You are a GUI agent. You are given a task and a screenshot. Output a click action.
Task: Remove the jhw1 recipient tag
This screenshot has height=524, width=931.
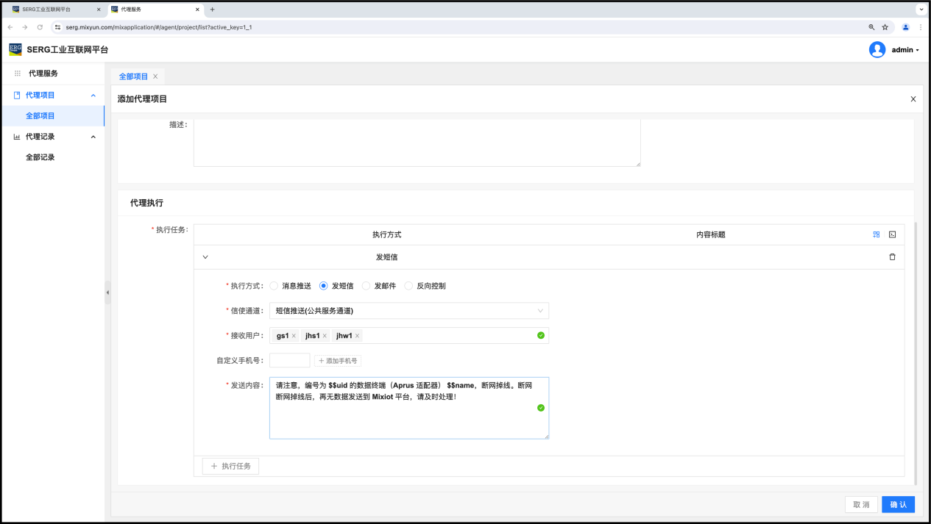pyautogui.click(x=358, y=336)
